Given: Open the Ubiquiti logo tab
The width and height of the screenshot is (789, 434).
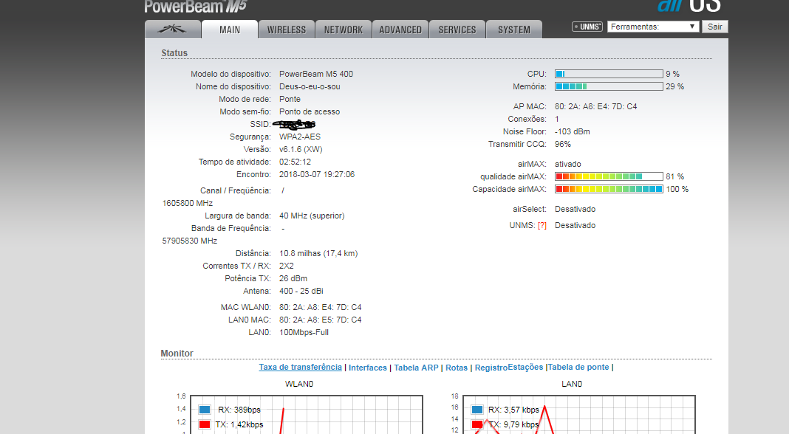Looking at the screenshot, I should click(x=173, y=30).
